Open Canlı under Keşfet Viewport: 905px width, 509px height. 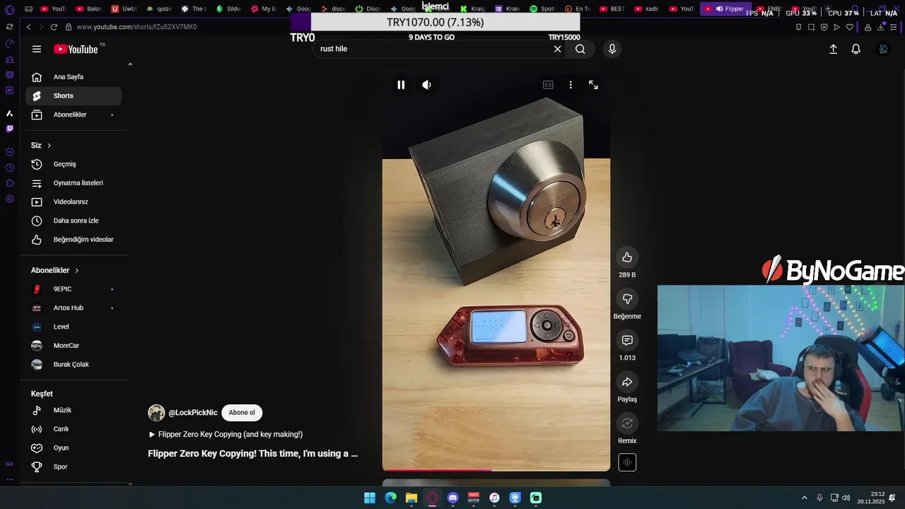pos(74,429)
